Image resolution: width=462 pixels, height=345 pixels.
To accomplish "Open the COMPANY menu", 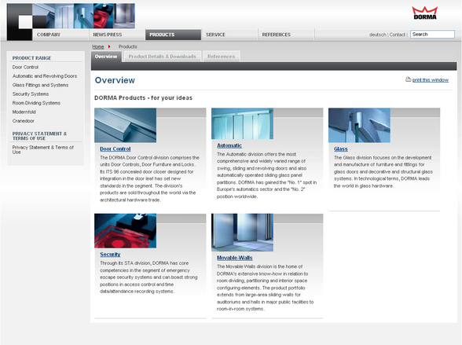I will click(x=49, y=35).
